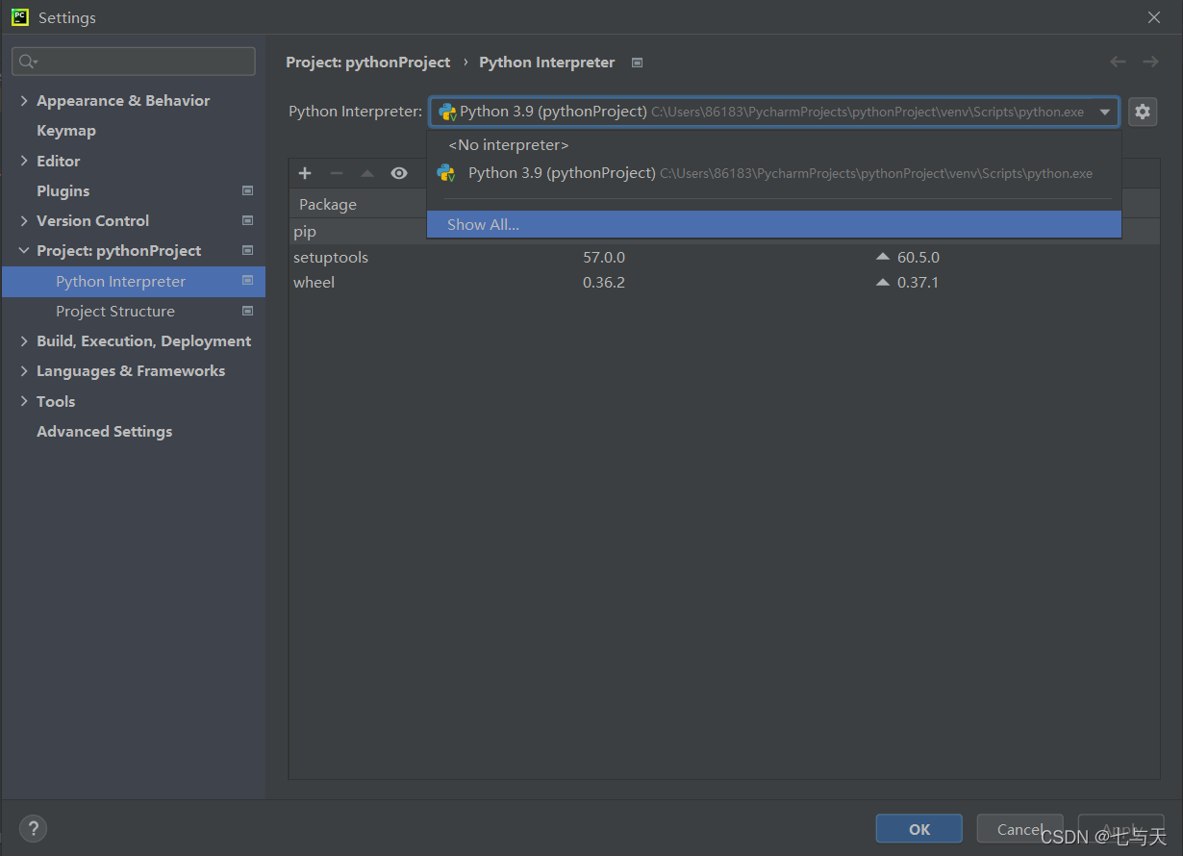Click the PyCharm logo in title bar
The width and height of the screenshot is (1183, 856).
(19, 17)
